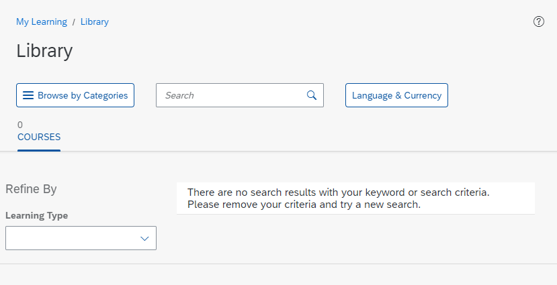Click the Library breadcrumb link
Screen dimensions: 557x285
pyautogui.click(x=95, y=21)
